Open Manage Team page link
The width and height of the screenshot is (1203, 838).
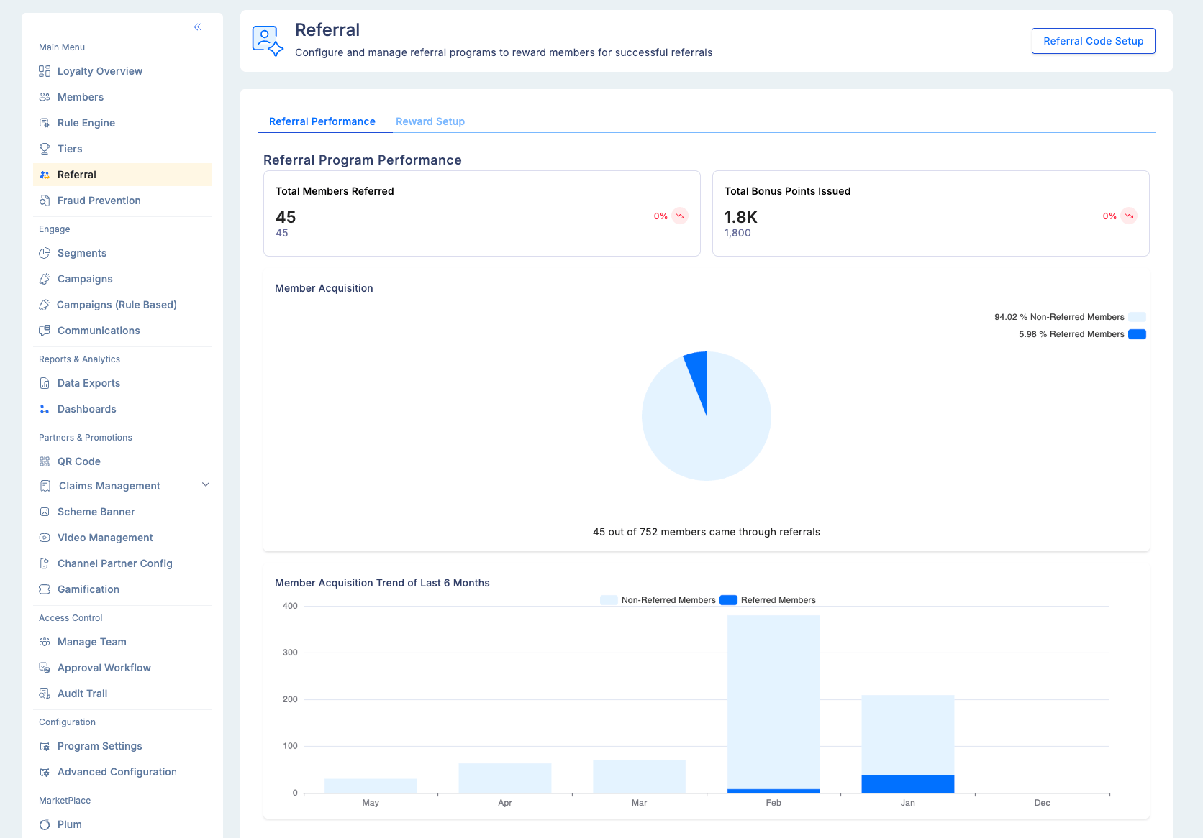pyautogui.click(x=122, y=642)
